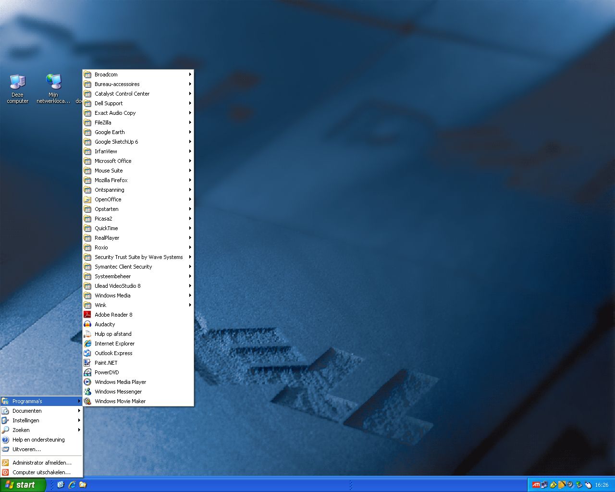Open the Wink program group

point(138,305)
